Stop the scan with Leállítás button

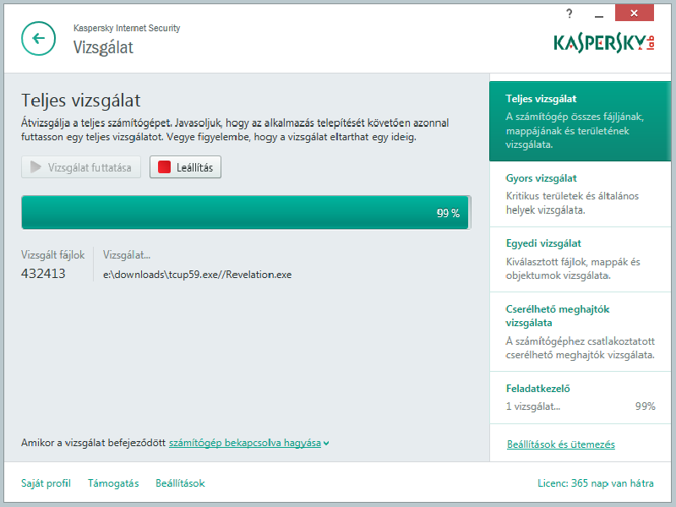pyautogui.click(x=185, y=166)
